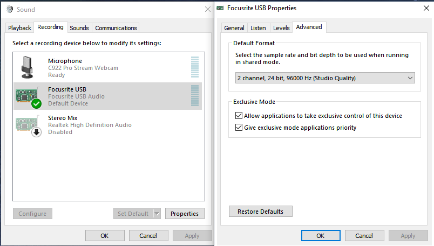Image resolution: width=434 pixels, height=246 pixels.
Task: Click the disabled Stereo Mix device icon
Action: tap(28, 125)
